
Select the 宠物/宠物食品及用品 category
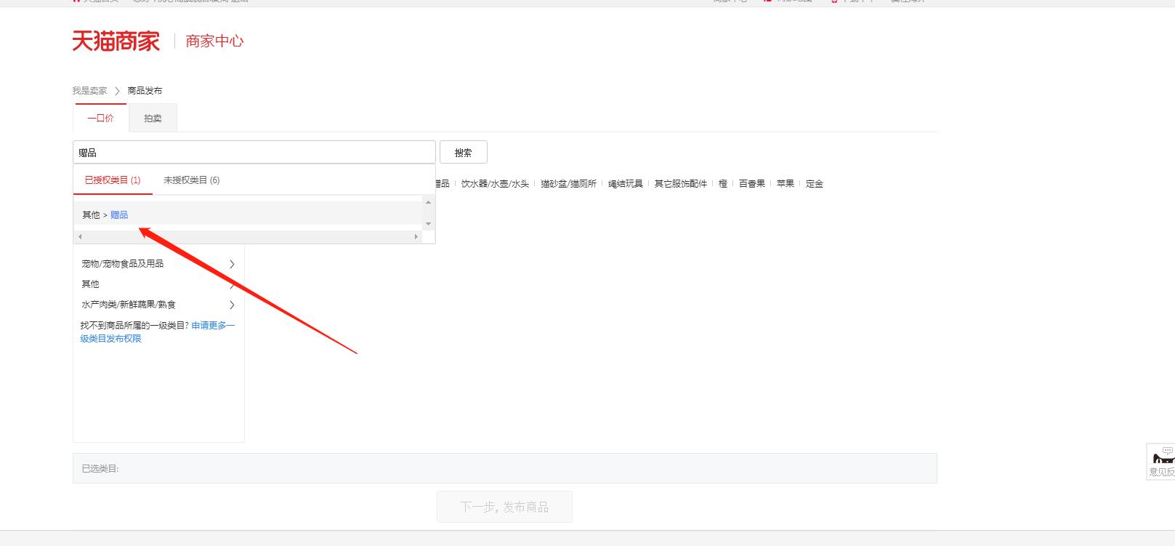coord(158,264)
